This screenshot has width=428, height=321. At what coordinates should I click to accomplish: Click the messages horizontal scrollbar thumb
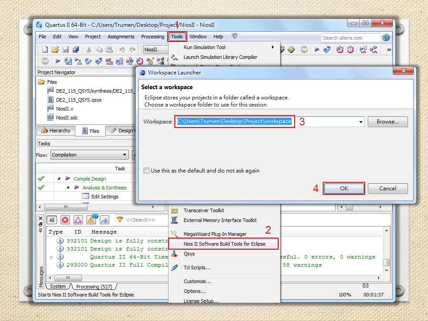(68, 278)
